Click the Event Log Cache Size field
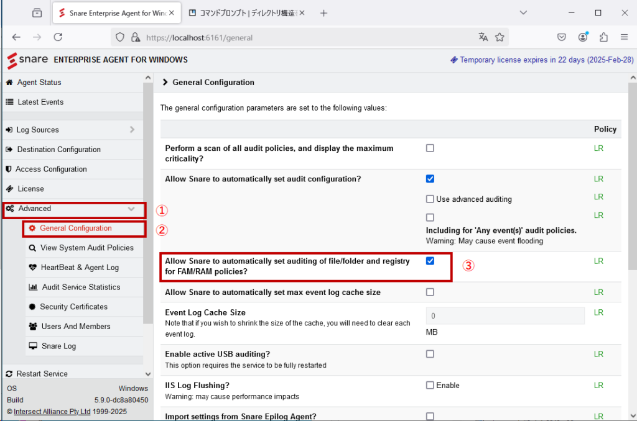 coord(505,316)
